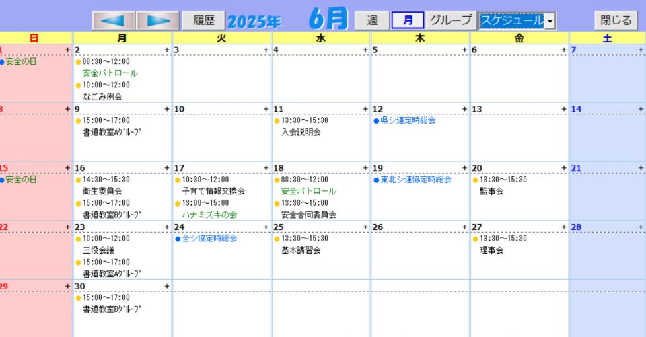Select the 13:00~15:00 time on June 17
646x337 pixels.
point(205,203)
